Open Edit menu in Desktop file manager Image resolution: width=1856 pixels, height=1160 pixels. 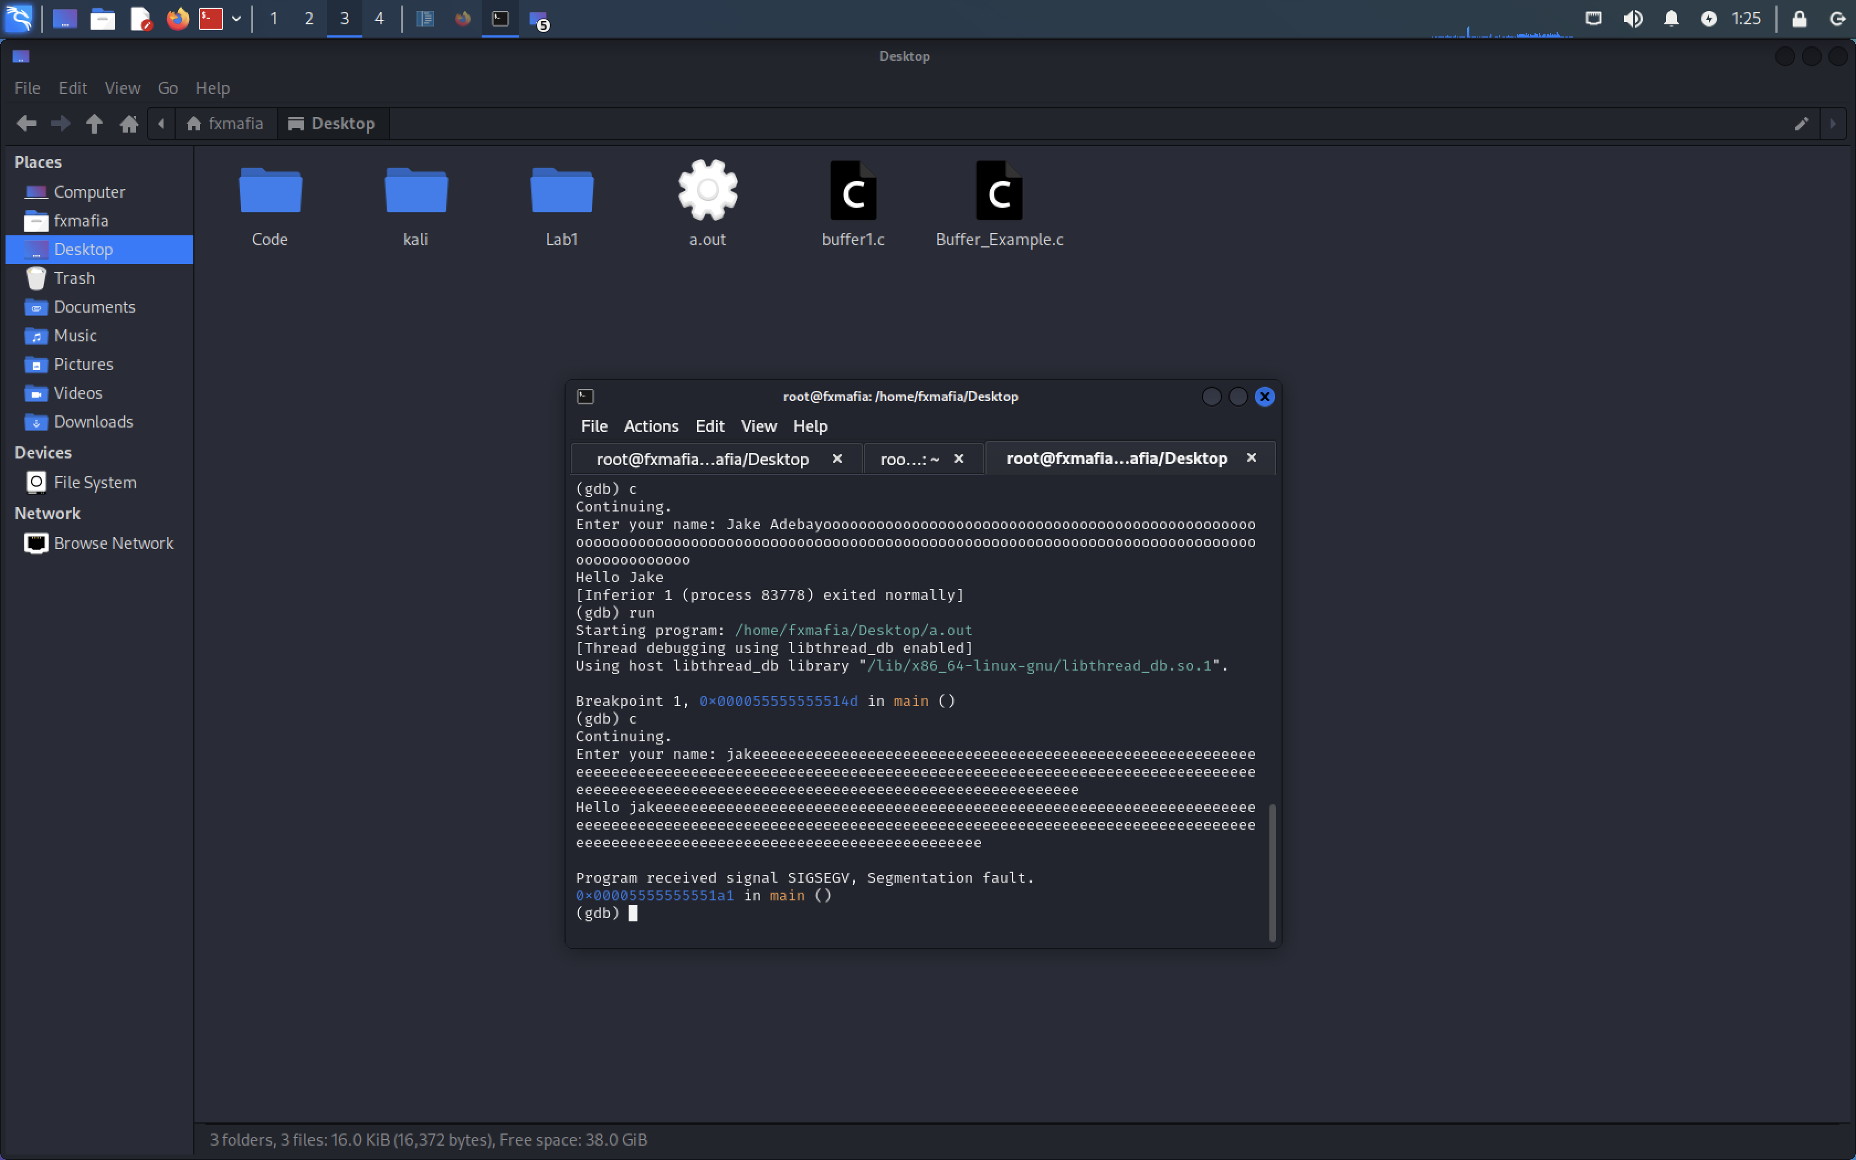pyautogui.click(x=72, y=87)
